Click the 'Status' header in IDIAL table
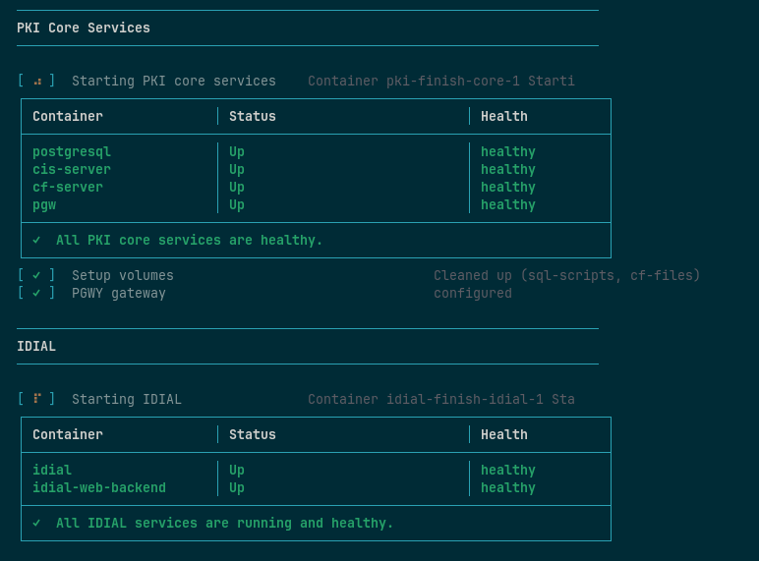This screenshot has width=759, height=561. pos(253,435)
